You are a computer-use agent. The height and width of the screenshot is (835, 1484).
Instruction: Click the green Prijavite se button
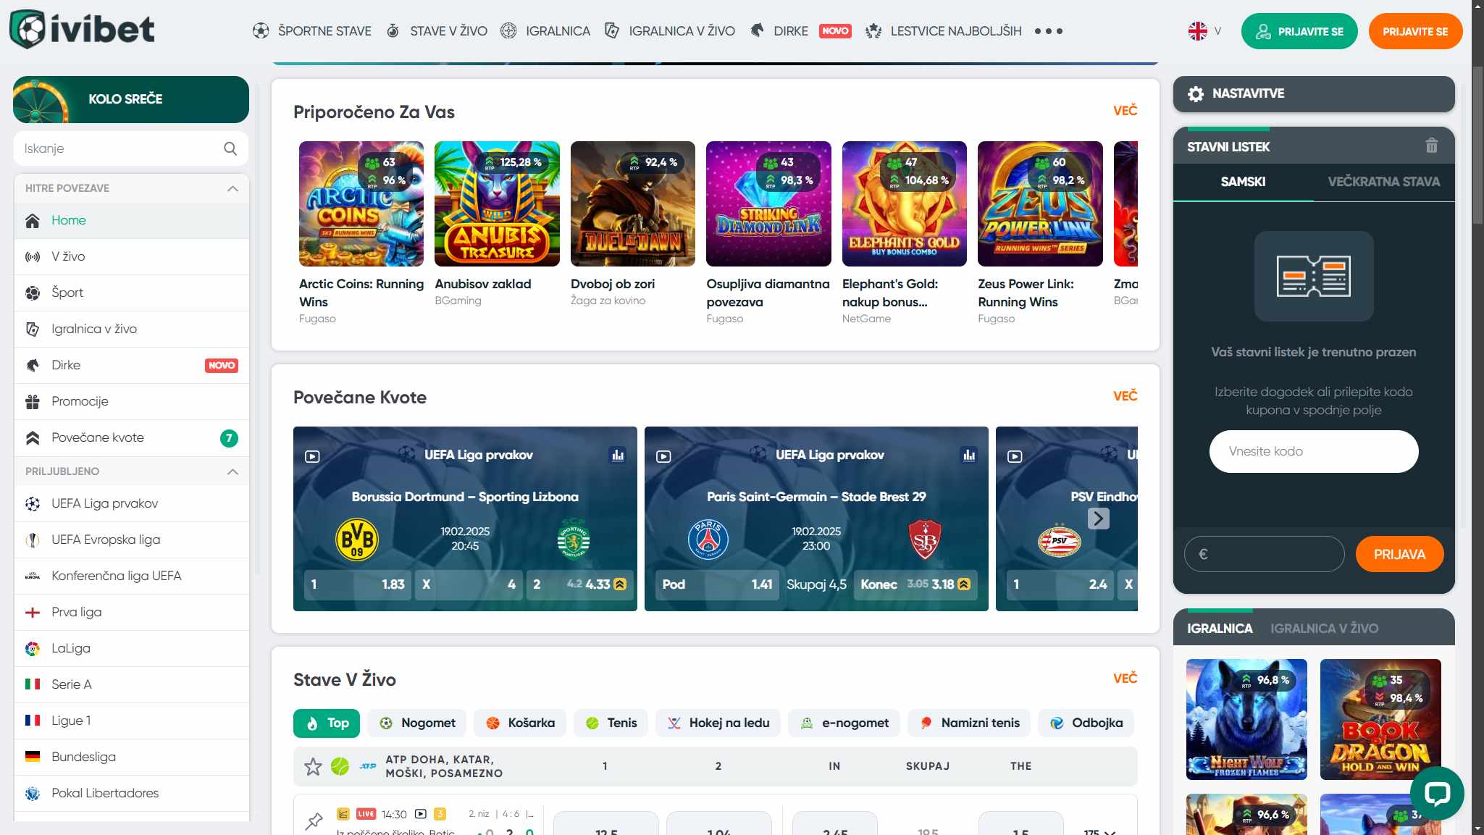[x=1299, y=31]
